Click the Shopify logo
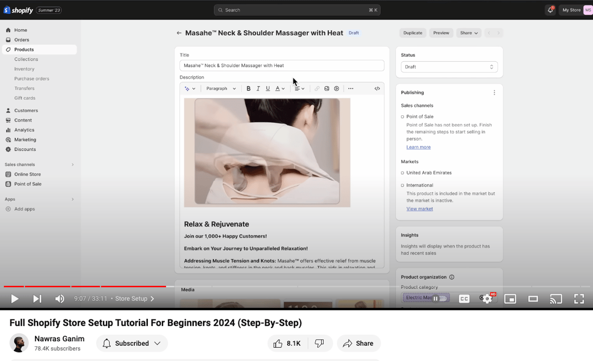 click(18, 10)
